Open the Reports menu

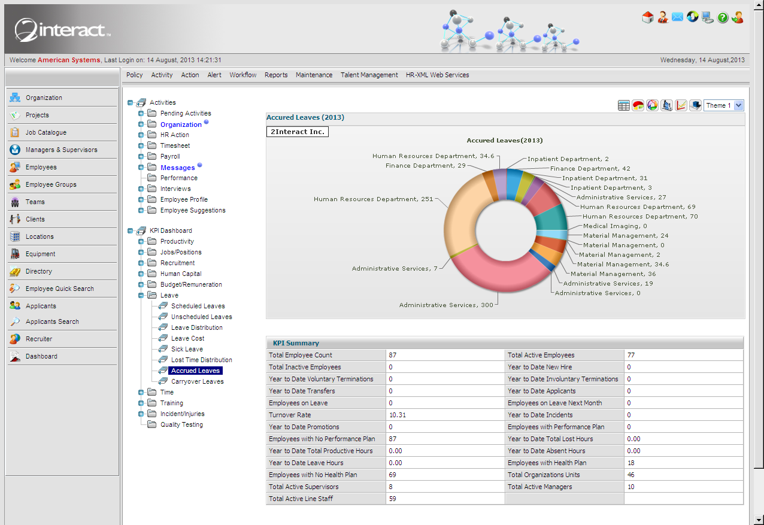[276, 75]
